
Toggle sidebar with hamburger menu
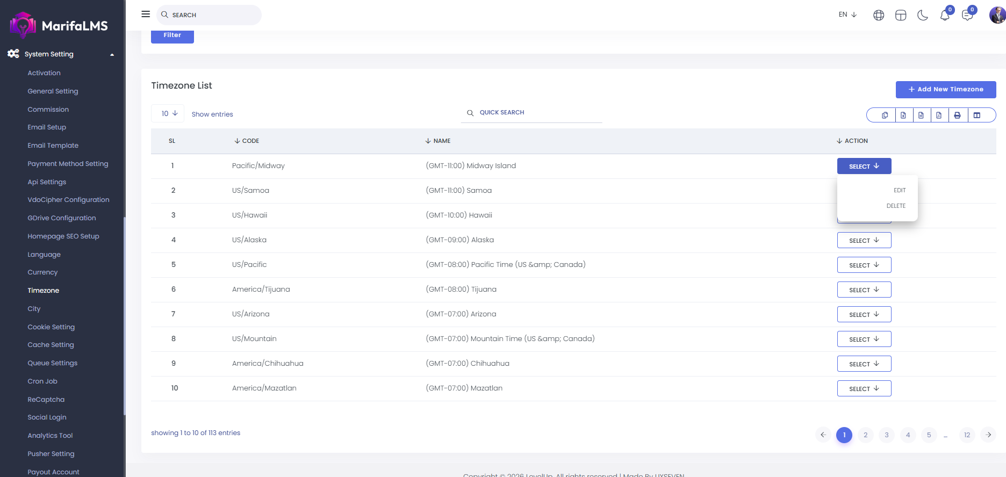pyautogui.click(x=146, y=14)
